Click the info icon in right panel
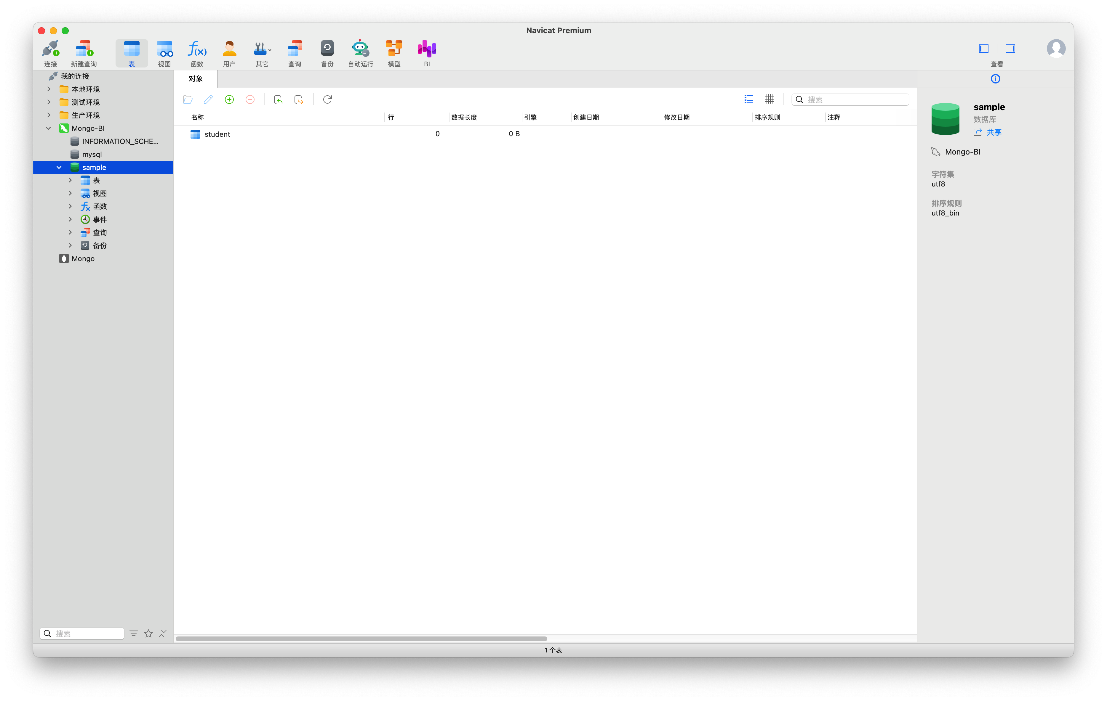 point(995,78)
